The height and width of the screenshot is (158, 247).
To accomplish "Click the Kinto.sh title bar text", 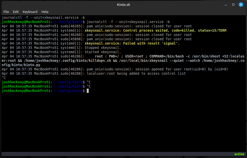I will (x=123, y=4).
